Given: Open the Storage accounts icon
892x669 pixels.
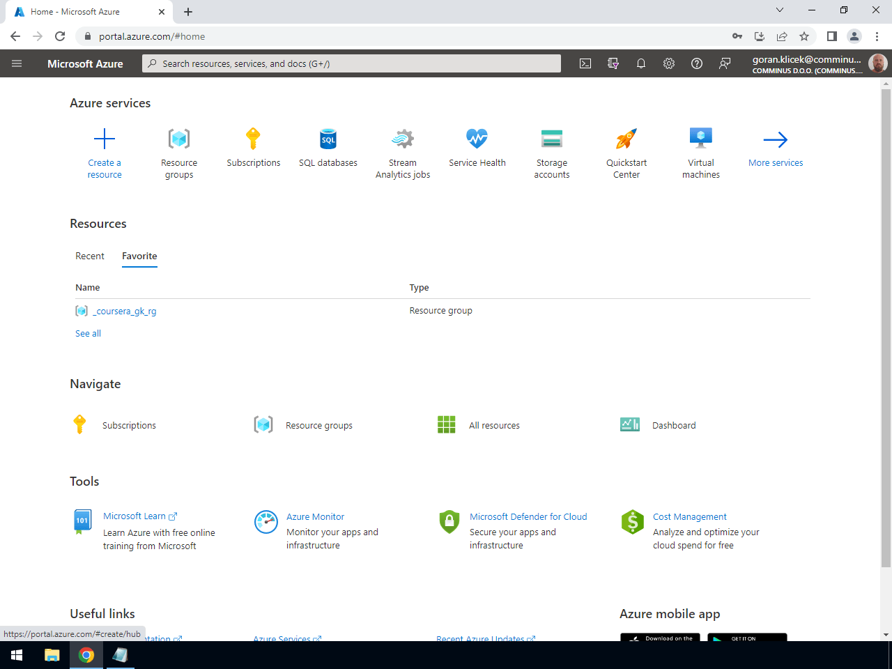Looking at the screenshot, I should click(551, 138).
